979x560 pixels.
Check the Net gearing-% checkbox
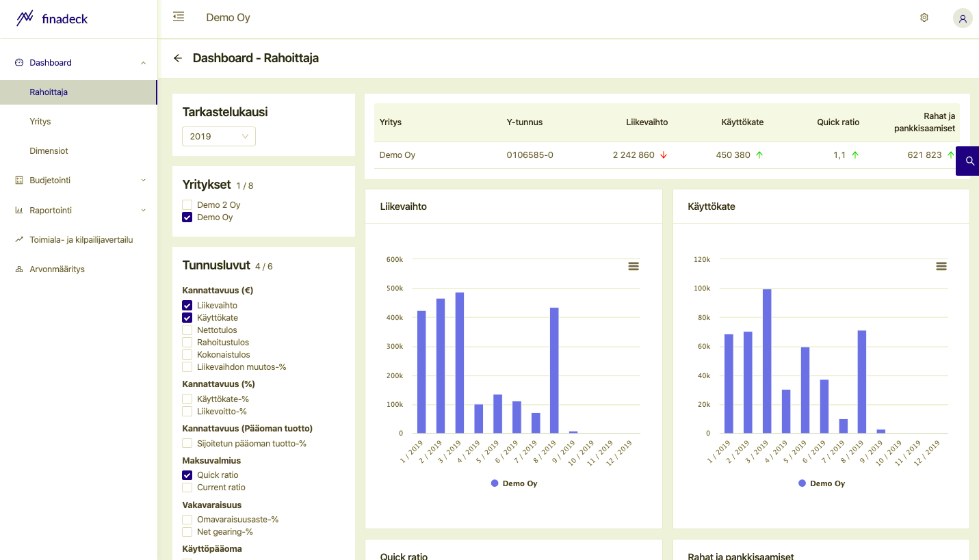coord(187,532)
